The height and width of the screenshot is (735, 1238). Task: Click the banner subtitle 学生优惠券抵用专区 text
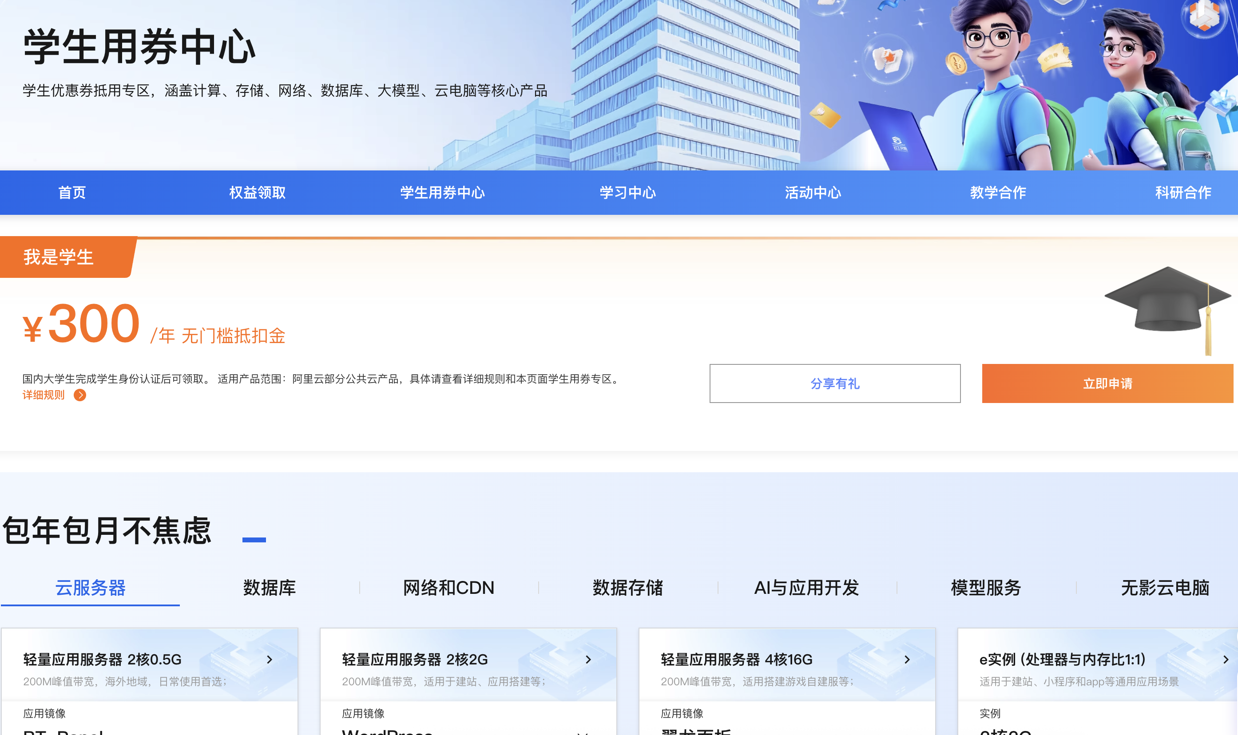pos(285,91)
